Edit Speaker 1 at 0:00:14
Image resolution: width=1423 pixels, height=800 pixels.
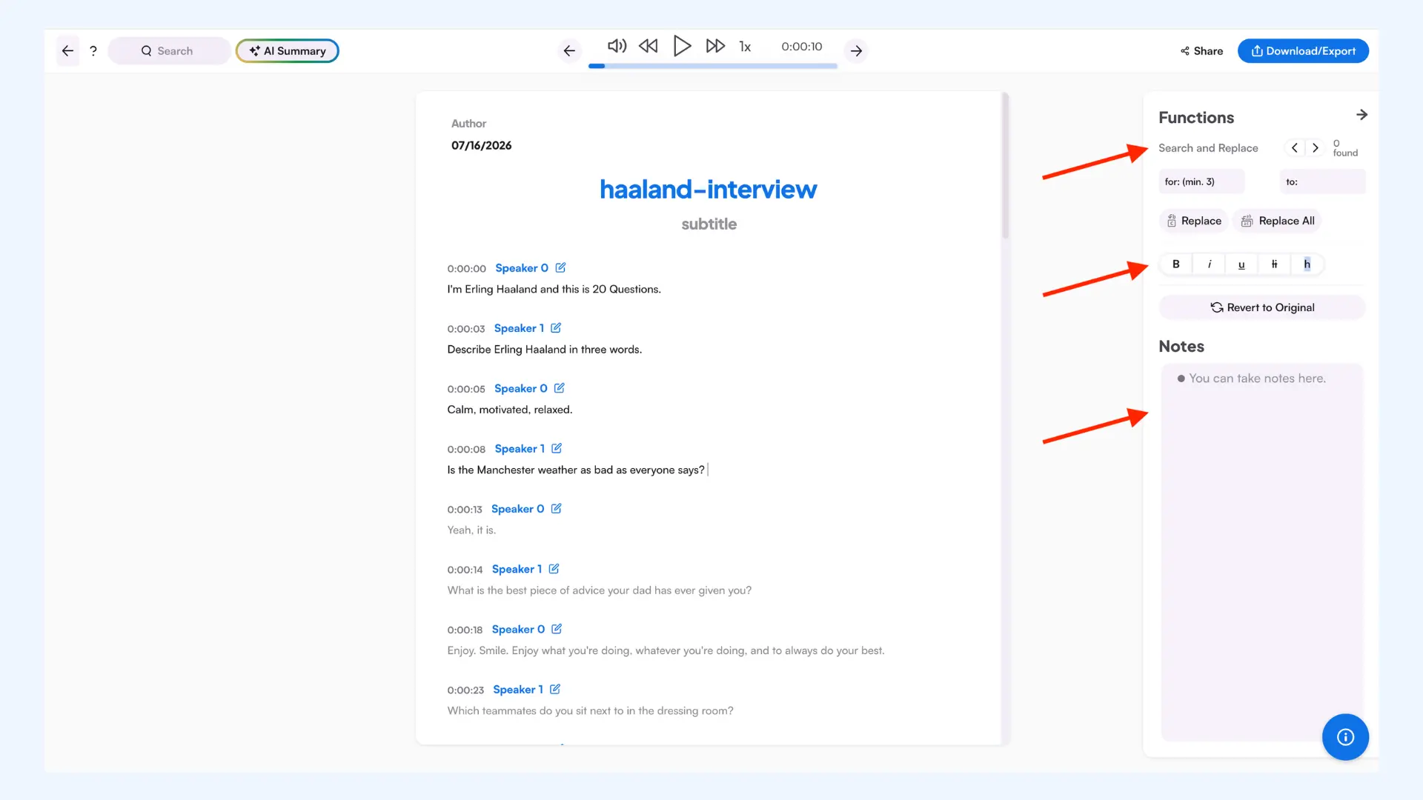tap(554, 569)
